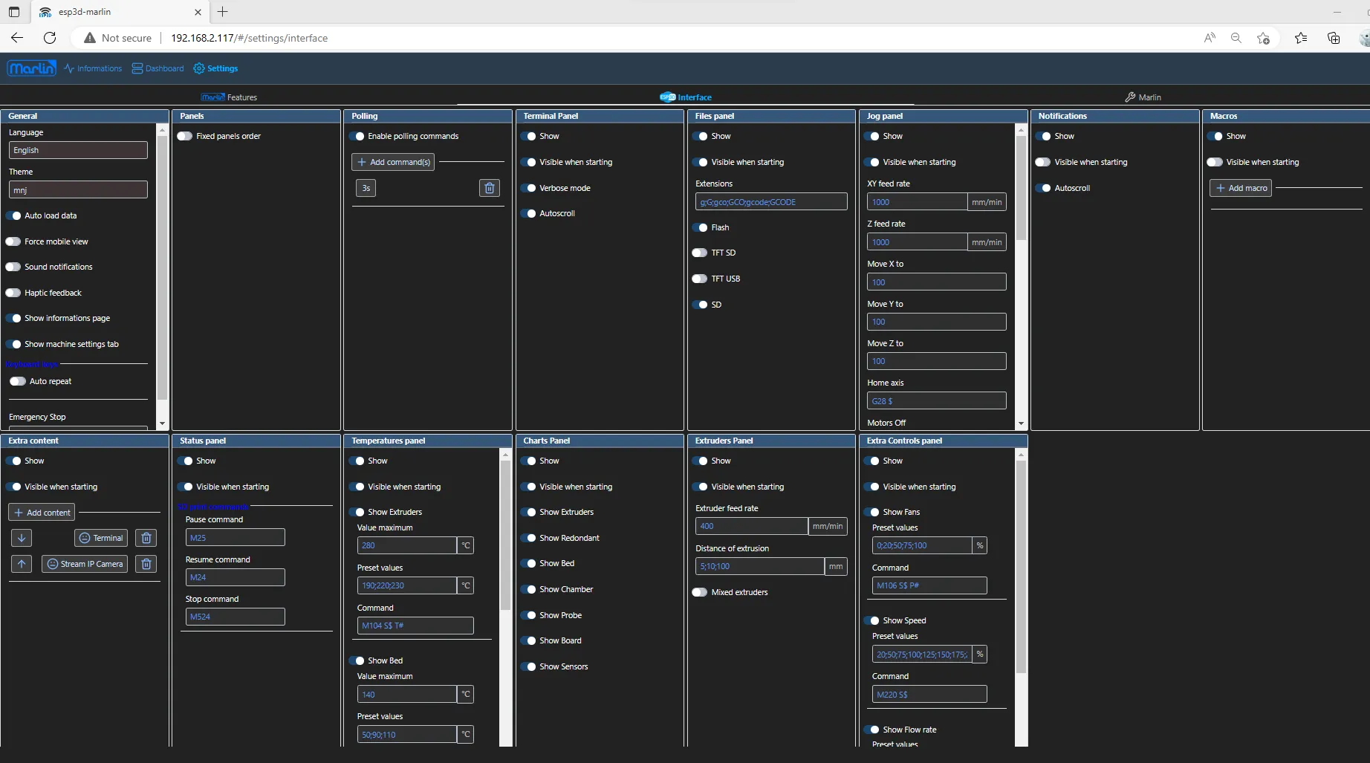1370x763 pixels.
Task: Open the Language dropdown
Action: pyautogui.click(x=78, y=150)
